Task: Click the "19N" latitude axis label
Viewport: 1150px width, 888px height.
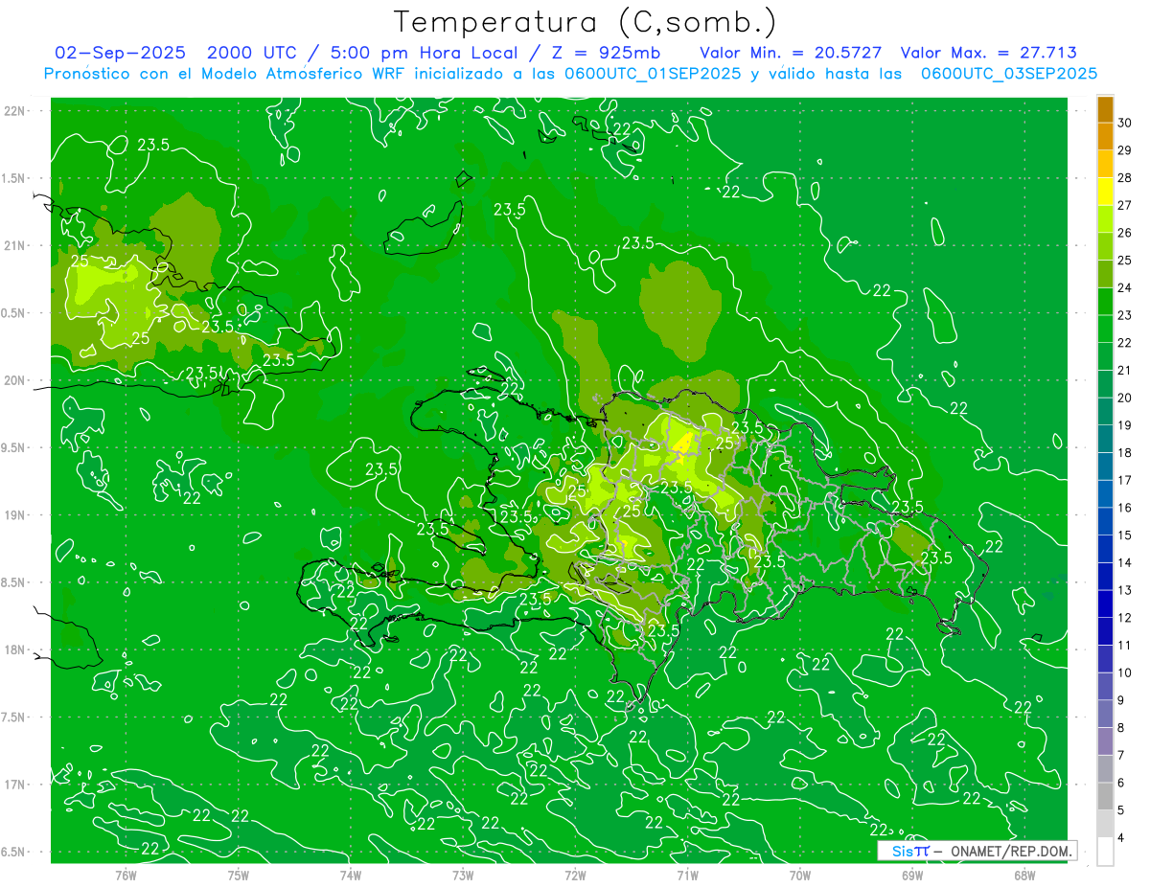Action: pos(15,515)
